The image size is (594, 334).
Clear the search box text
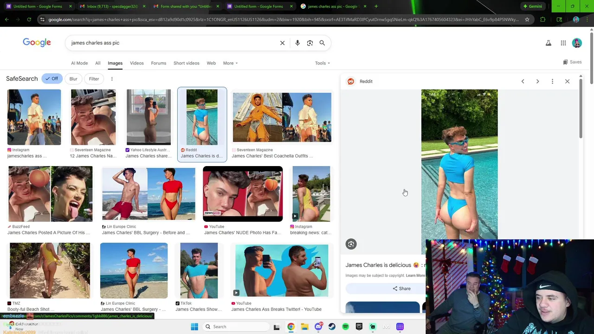tap(282, 43)
